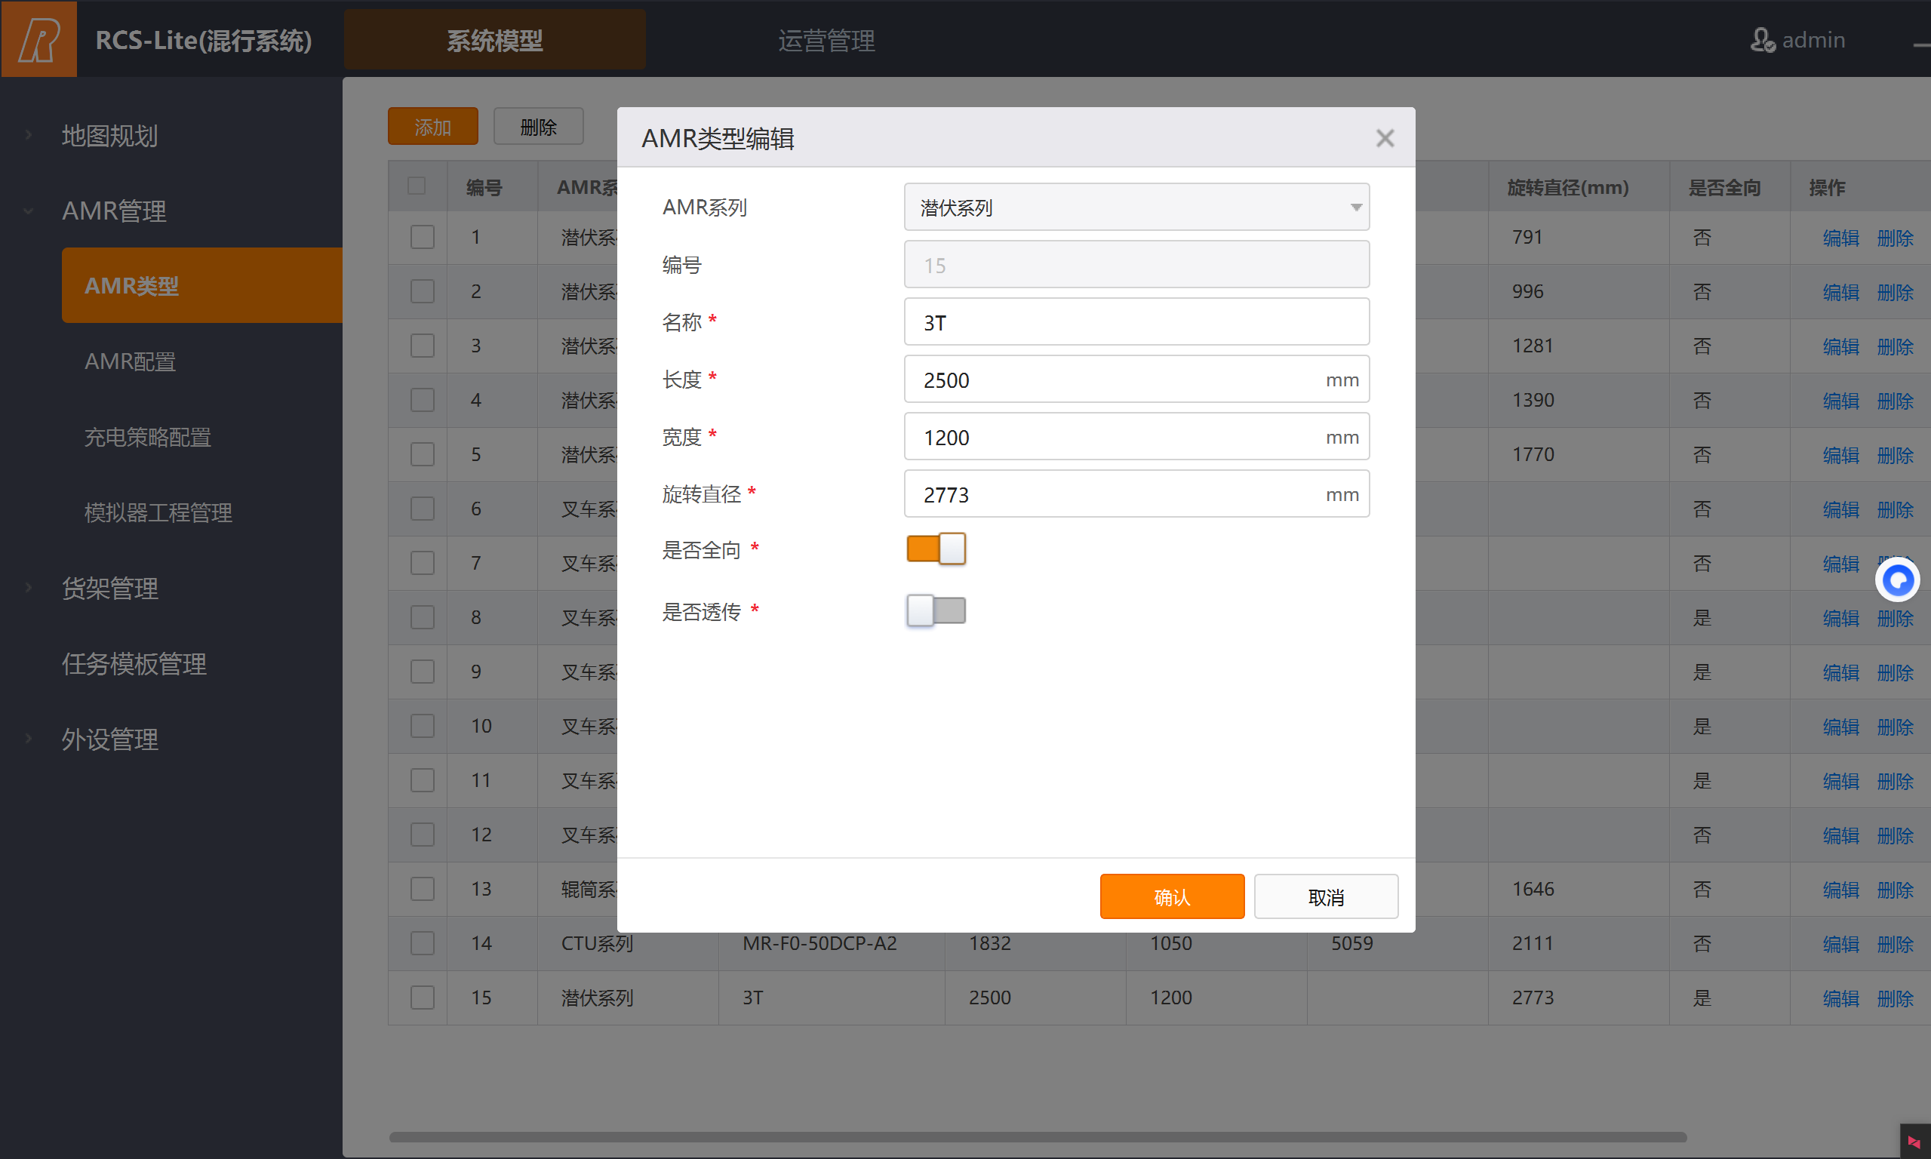This screenshot has height=1159, width=1931.
Task: Check the select-all checkbox in table header
Action: pyautogui.click(x=417, y=186)
